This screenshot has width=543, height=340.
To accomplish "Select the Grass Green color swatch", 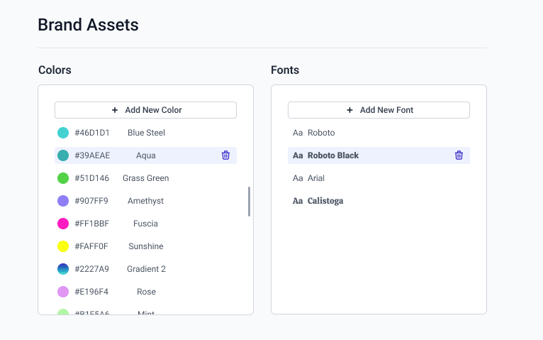I will 63,178.
